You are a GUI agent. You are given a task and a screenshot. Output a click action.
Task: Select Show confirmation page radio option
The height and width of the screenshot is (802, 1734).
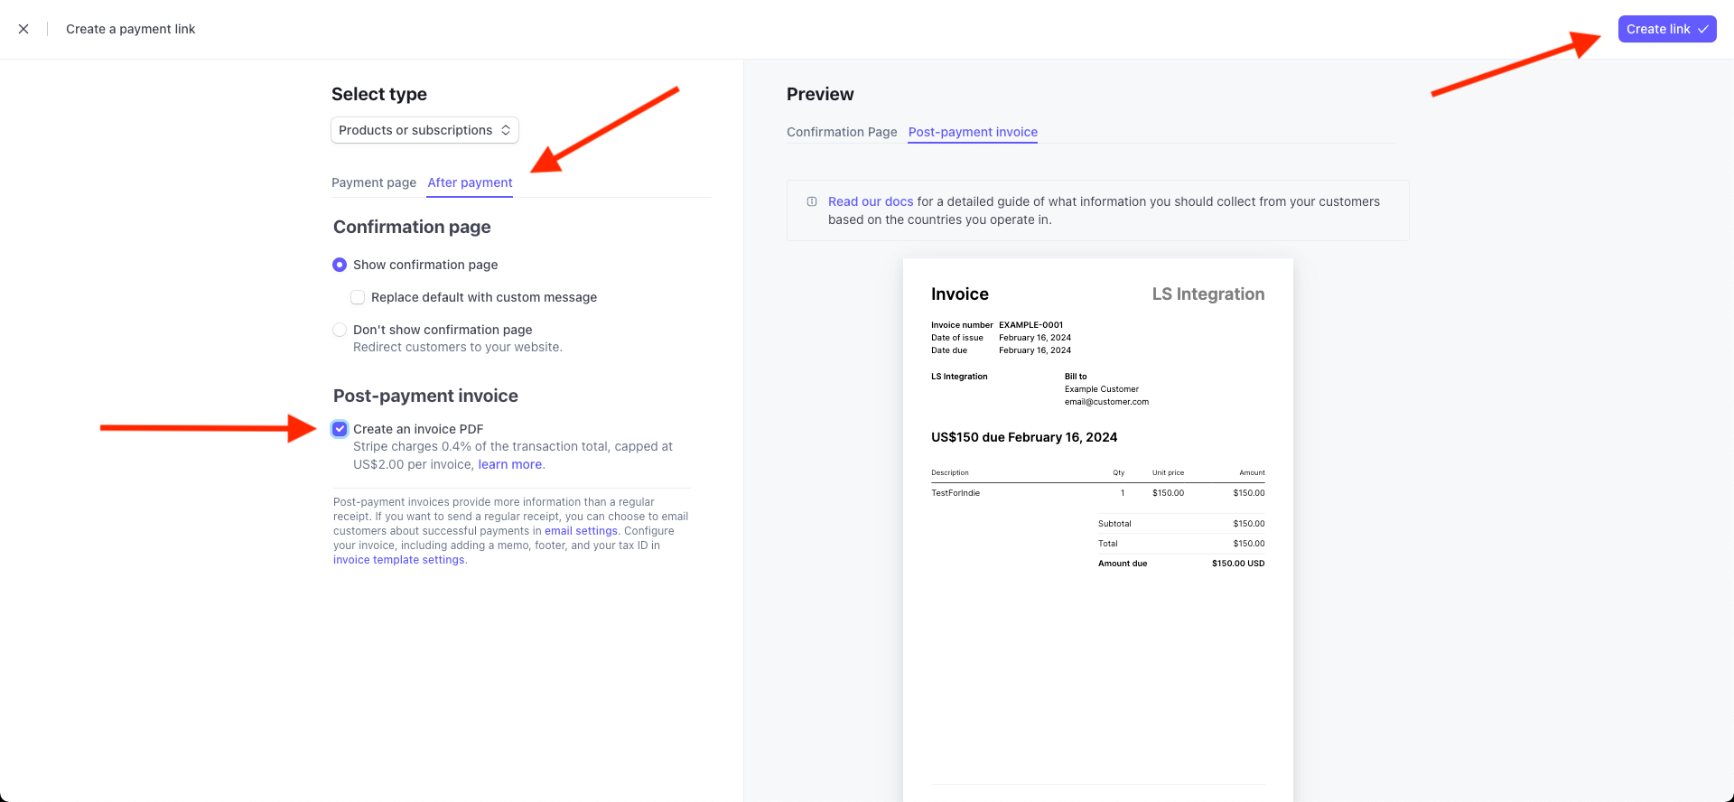(340, 265)
